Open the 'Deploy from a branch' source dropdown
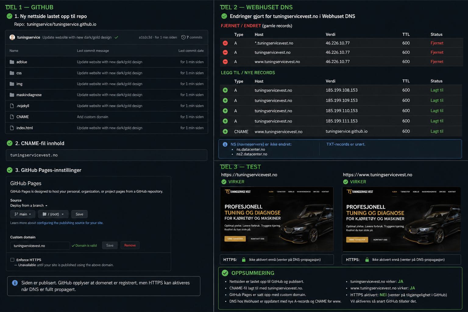 pyautogui.click(x=29, y=206)
